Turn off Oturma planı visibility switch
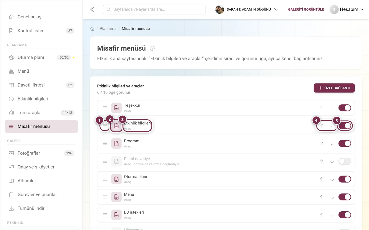 pyautogui.click(x=345, y=179)
